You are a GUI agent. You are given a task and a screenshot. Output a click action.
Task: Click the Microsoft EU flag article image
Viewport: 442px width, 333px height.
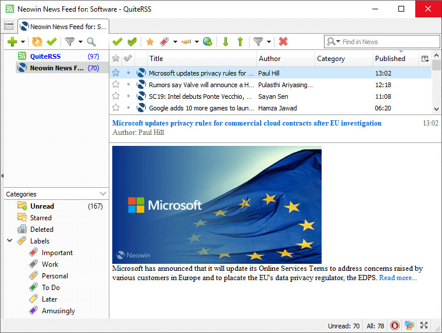(217, 205)
